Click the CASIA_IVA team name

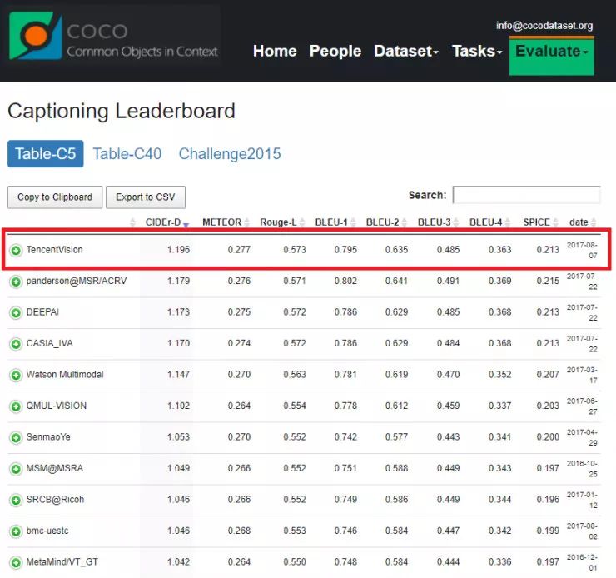49,343
